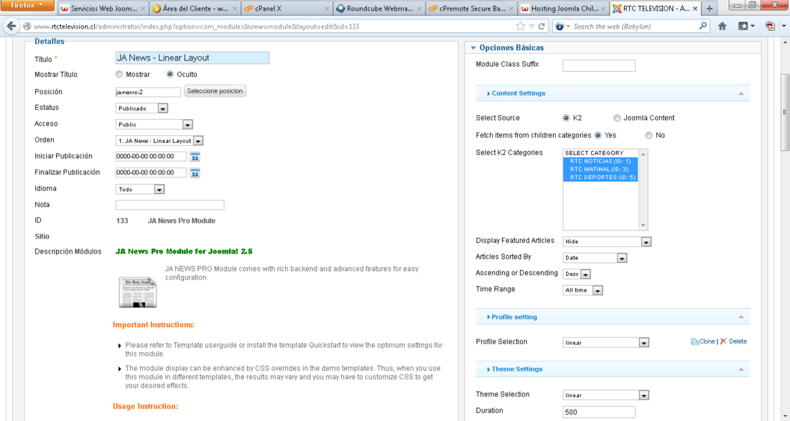Open the Profile Selection dropdown
Viewport: 790px width, 421px height.
605,343
